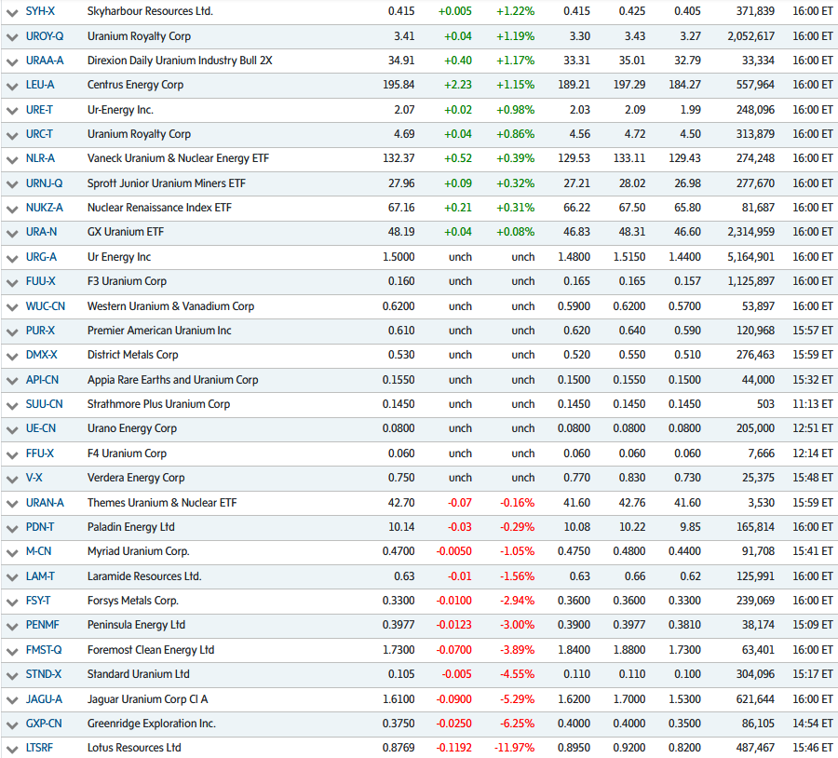This screenshot has width=838, height=758.
Task: Open the SUU-CN ticker link
Action: [x=45, y=403]
